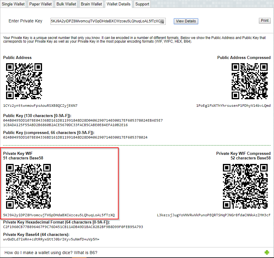Click the Private Key WIF heading
274x258 pixels.
[18, 153]
